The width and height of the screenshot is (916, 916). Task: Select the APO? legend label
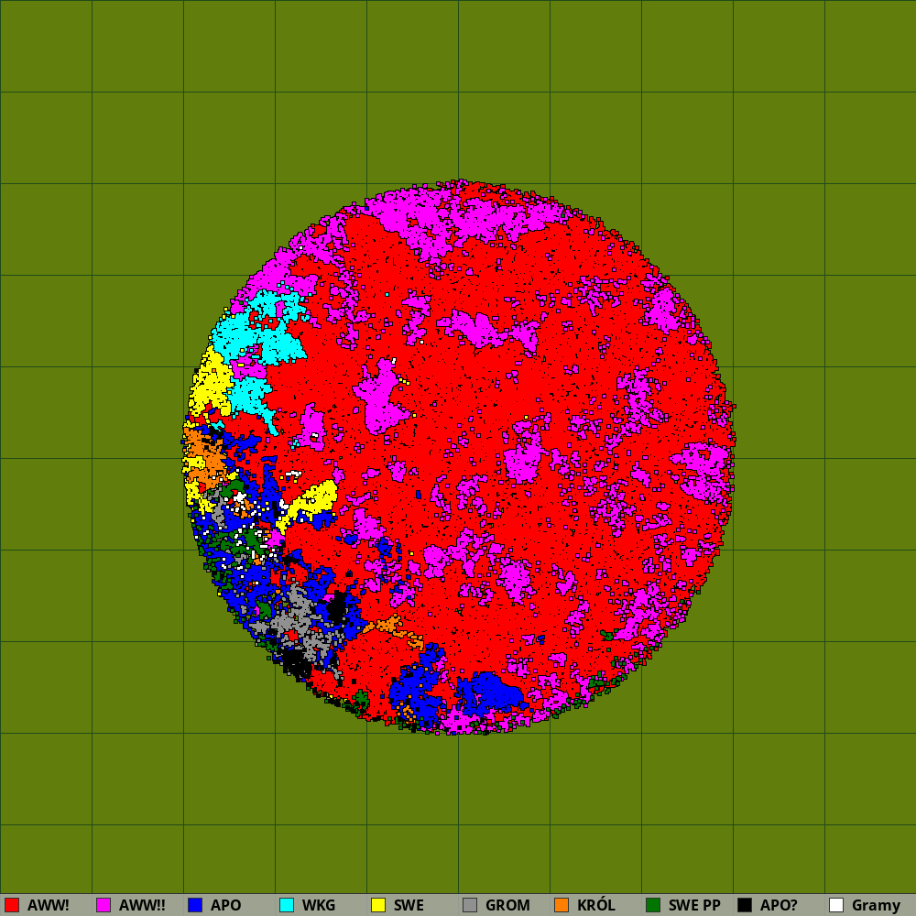pyautogui.click(x=779, y=905)
